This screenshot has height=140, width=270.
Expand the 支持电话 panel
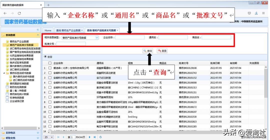[x=20, y=133]
